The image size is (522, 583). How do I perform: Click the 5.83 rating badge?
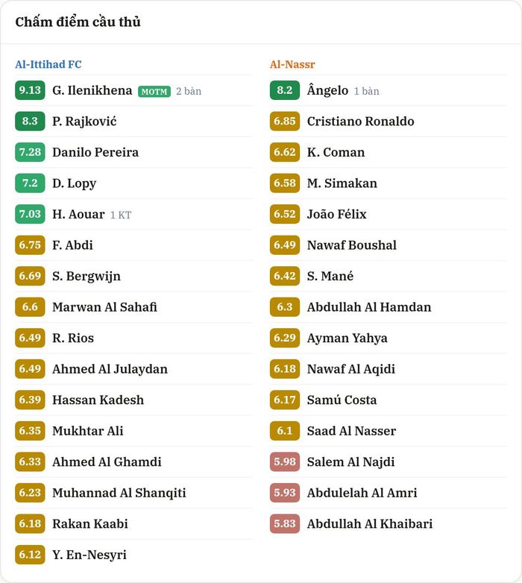[x=285, y=523]
